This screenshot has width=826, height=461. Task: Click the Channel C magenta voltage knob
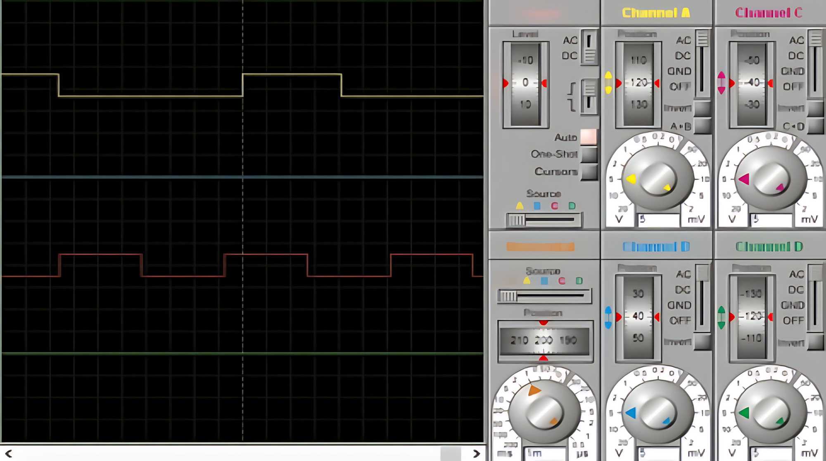(x=770, y=178)
